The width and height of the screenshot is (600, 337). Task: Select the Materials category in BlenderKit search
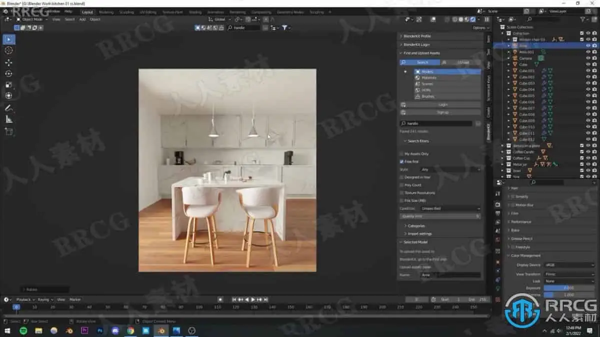(427, 77)
